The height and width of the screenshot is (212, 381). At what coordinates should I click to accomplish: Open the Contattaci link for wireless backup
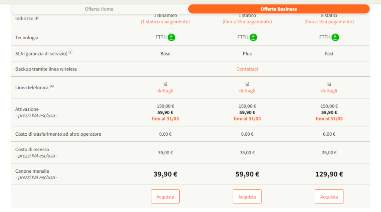pyautogui.click(x=247, y=69)
